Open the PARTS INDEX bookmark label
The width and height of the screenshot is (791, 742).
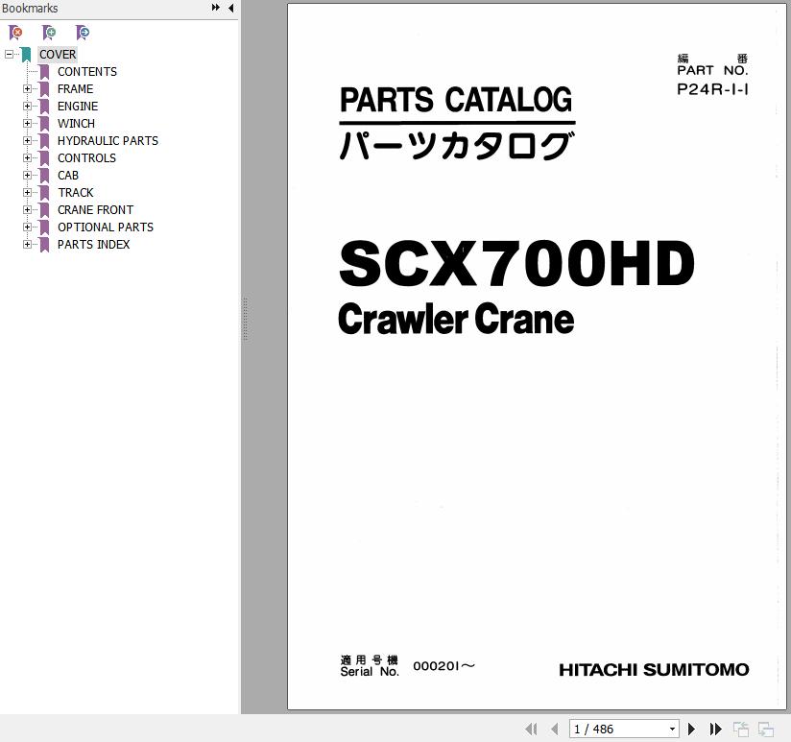click(94, 244)
